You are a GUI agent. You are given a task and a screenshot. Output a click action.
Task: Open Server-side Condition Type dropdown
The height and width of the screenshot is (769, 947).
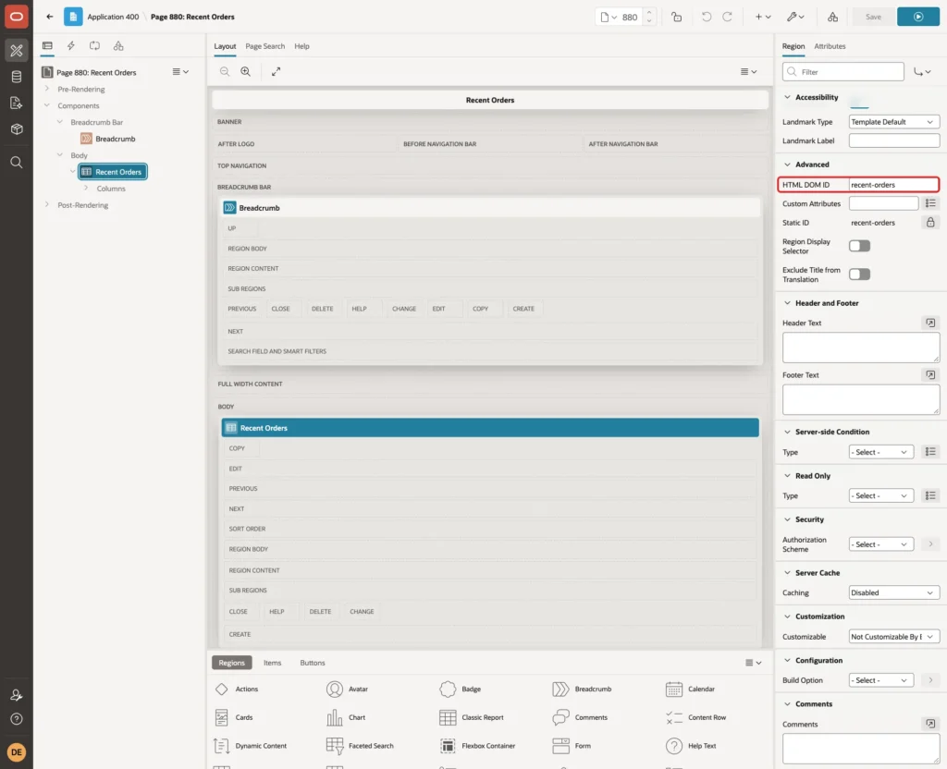[x=880, y=452]
